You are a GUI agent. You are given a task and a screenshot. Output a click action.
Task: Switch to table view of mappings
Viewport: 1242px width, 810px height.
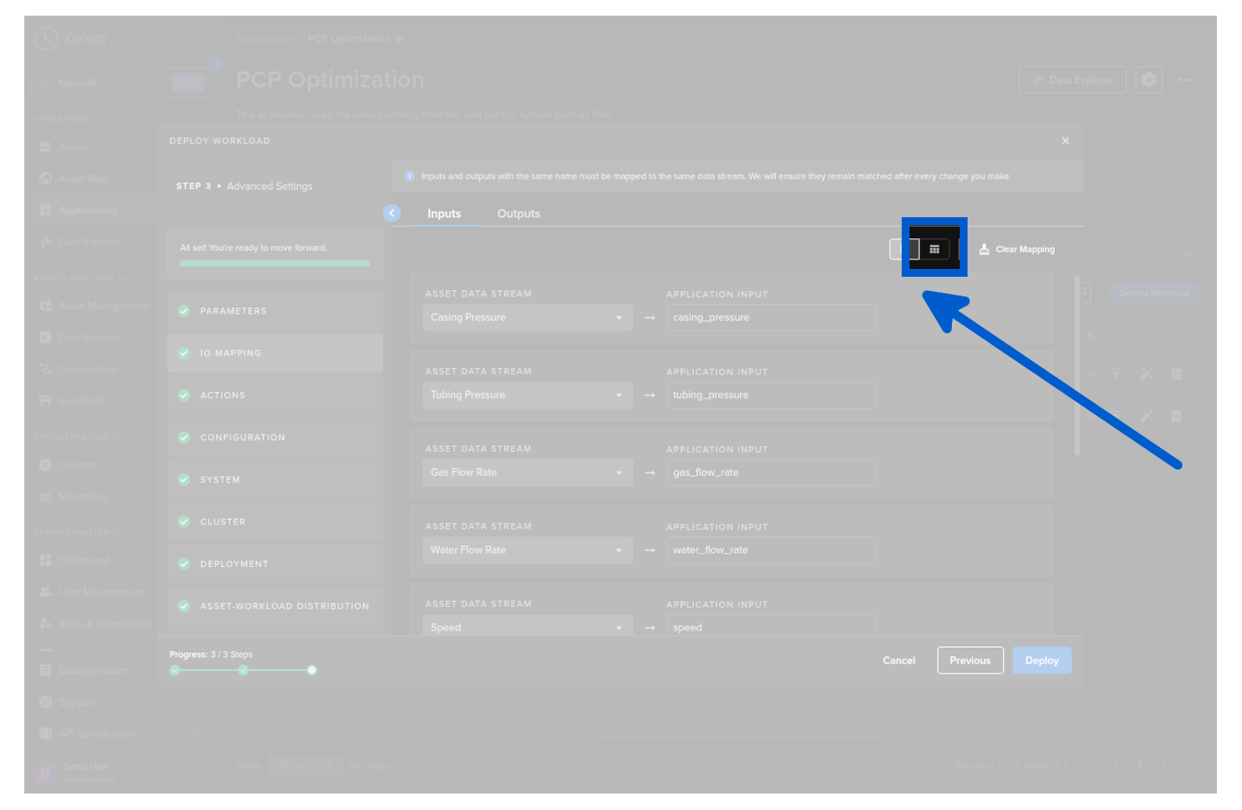click(x=934, y=249)
